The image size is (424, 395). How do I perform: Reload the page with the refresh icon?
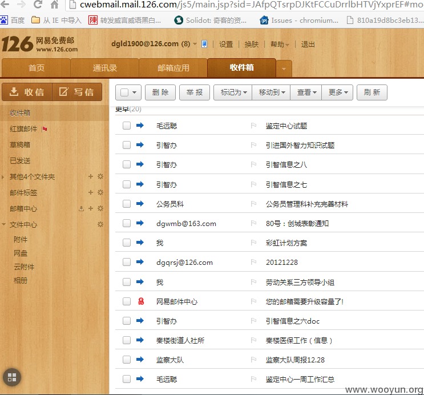(x=38, y=5)
